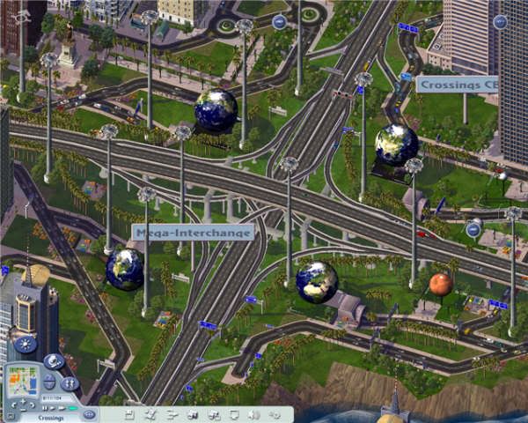Rotate view clockwise arrow
The image size is (528, 423).
pos(33,404)
